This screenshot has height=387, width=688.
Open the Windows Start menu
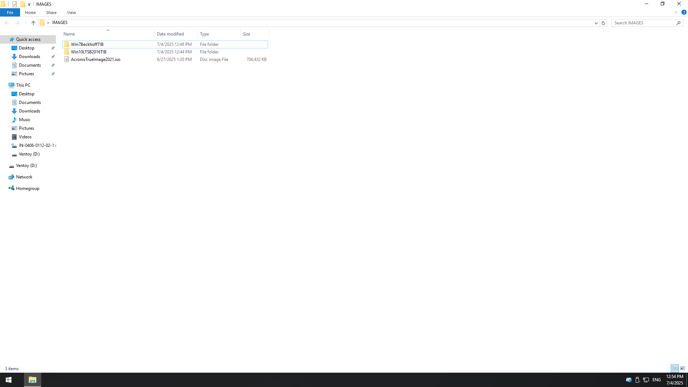(x=9, y=380)
